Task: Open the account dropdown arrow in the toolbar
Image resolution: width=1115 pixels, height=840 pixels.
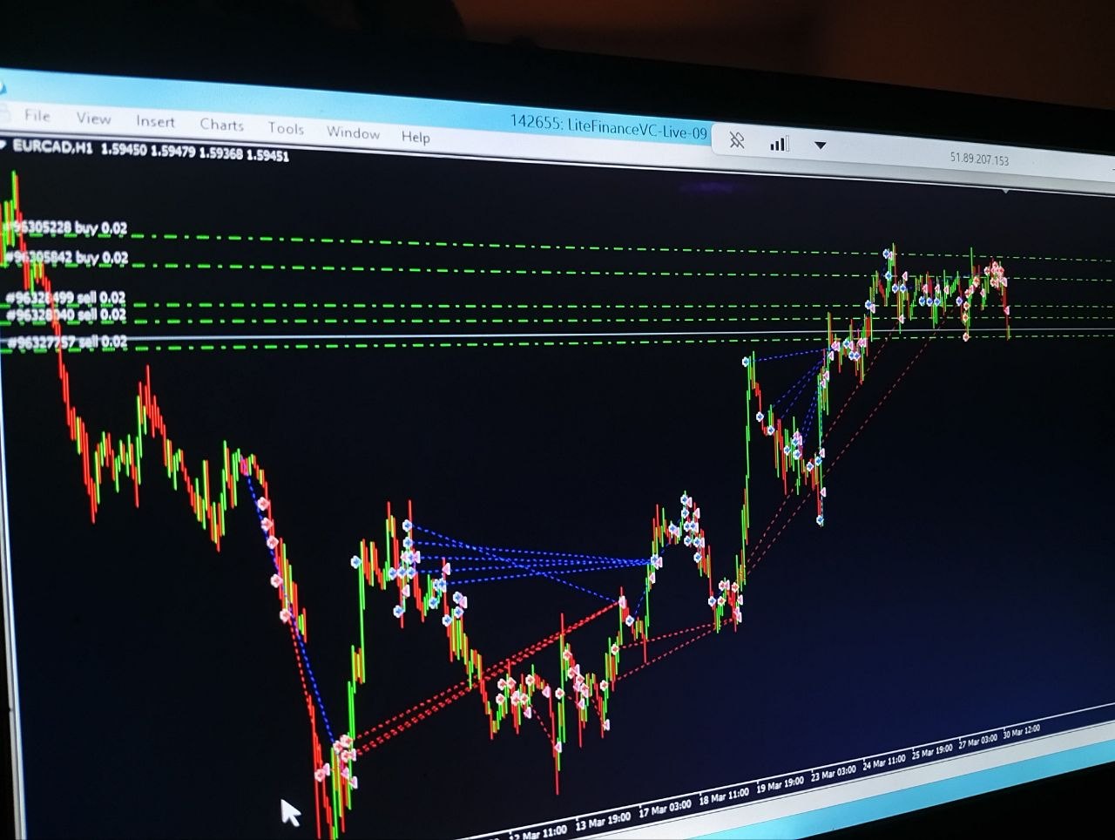Action: [819, 142]
